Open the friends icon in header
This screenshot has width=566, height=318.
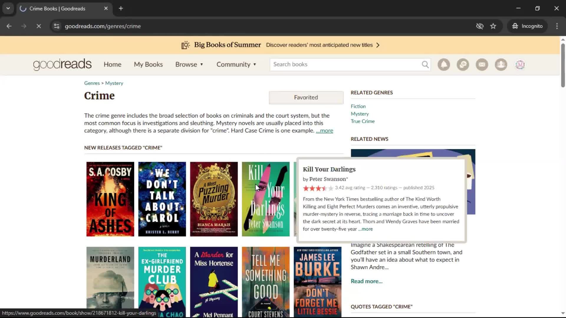(x=501, y=64)
